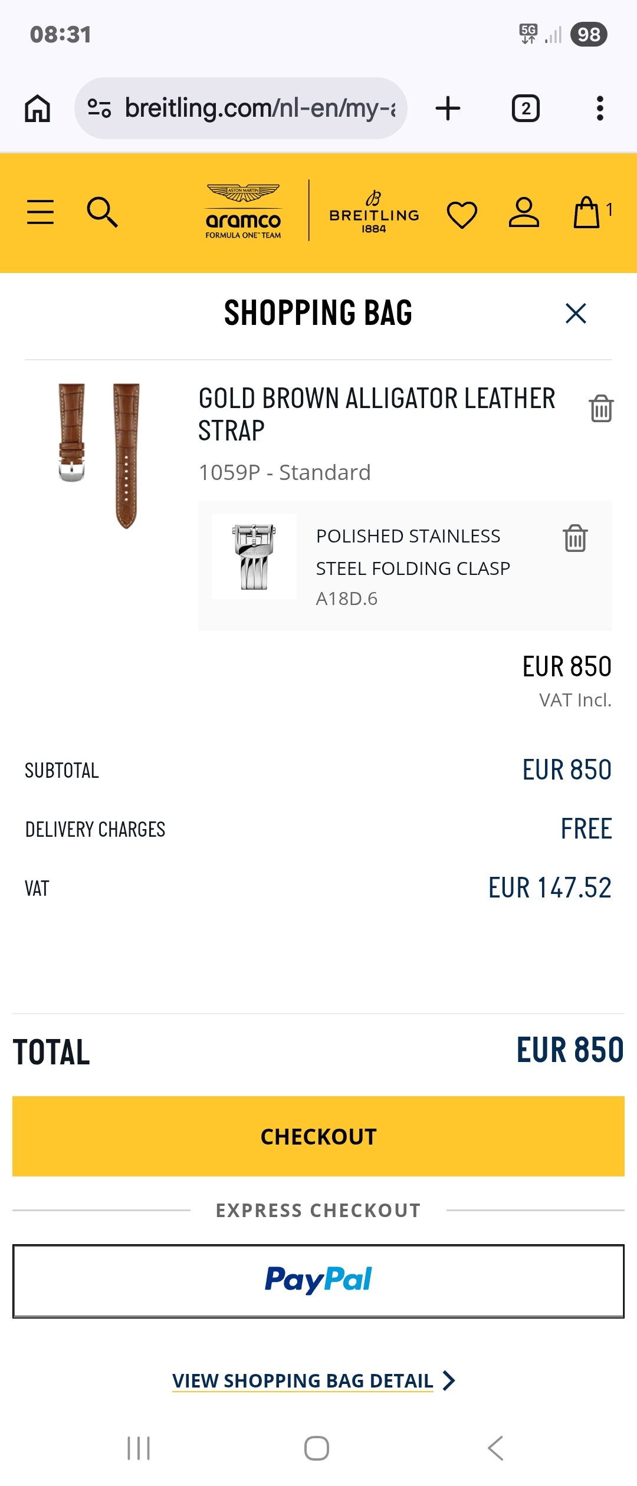Open a new browser tab

tap(448, 109)
